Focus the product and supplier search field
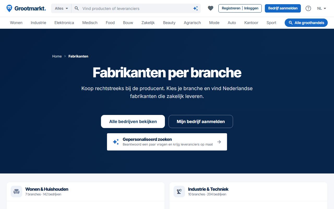 [136, 8]
